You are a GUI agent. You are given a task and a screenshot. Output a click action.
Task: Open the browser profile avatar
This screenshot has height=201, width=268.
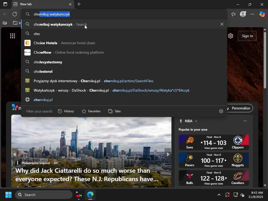(243, 14)
